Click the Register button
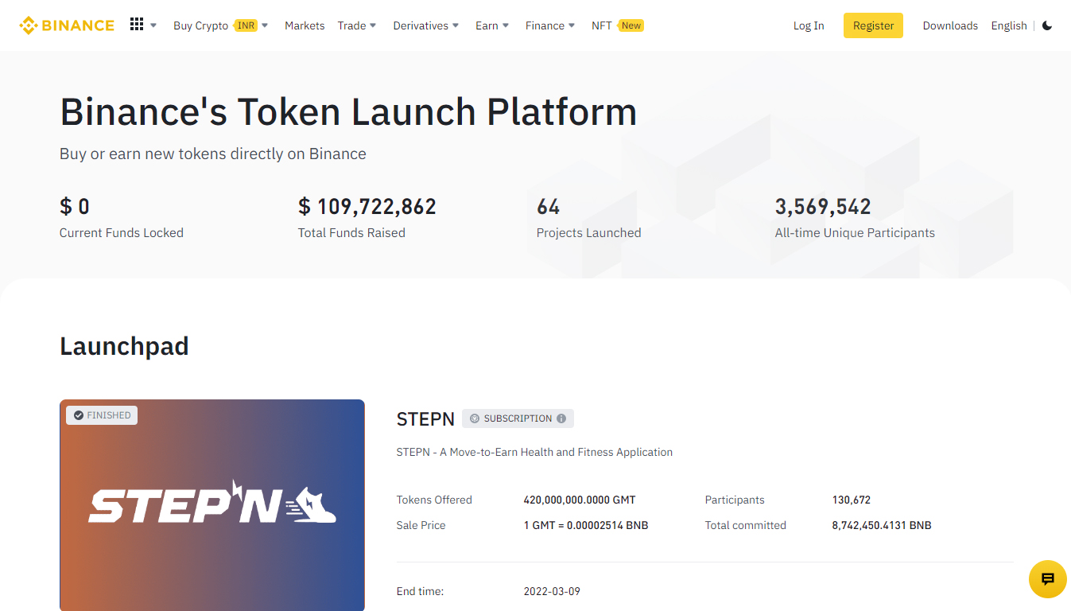The height and width of the screenshot is (611, 1071). 873,25
